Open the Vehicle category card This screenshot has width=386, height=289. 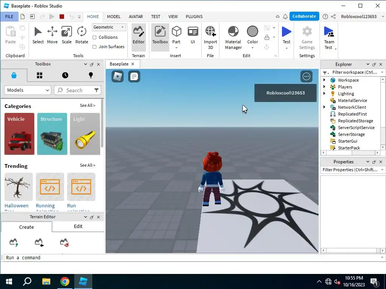tap(19, 134)
